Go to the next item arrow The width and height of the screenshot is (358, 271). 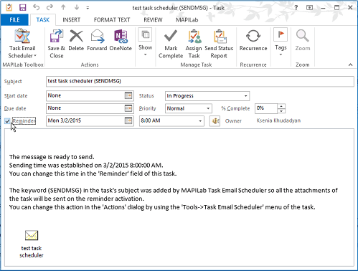point(77,7)
